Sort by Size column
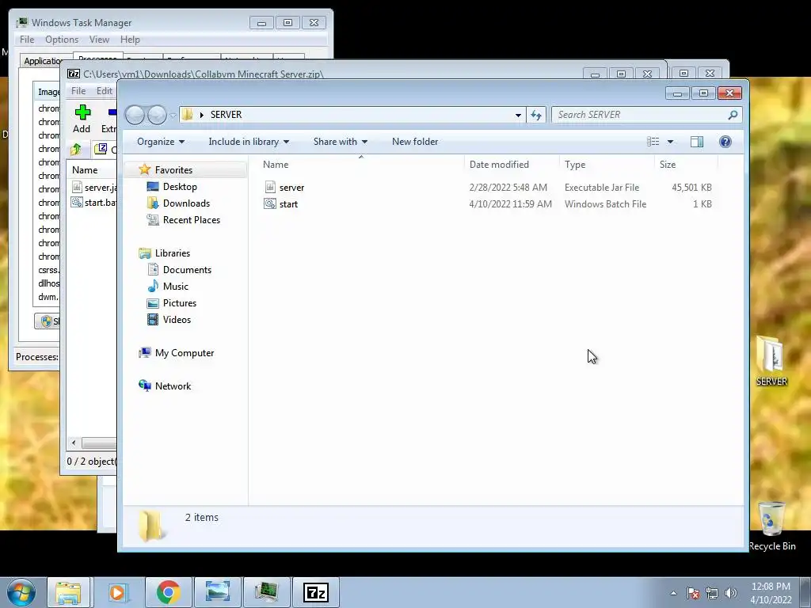This screenshot has height=608, width=811. tap(686, 165)
